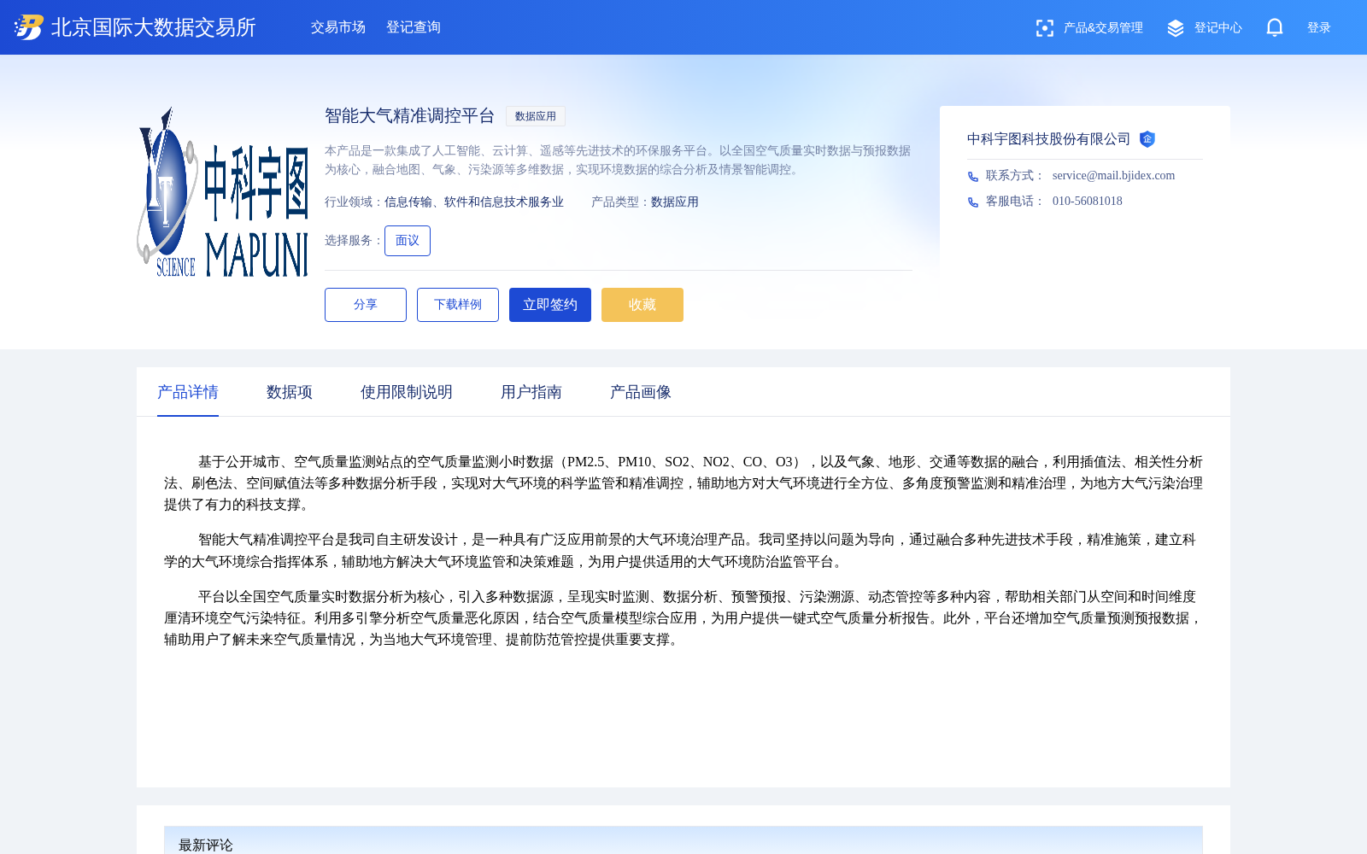Click the 智能大气精准调控平台 product title
1367x854 pixels.
tap(410, 116)
